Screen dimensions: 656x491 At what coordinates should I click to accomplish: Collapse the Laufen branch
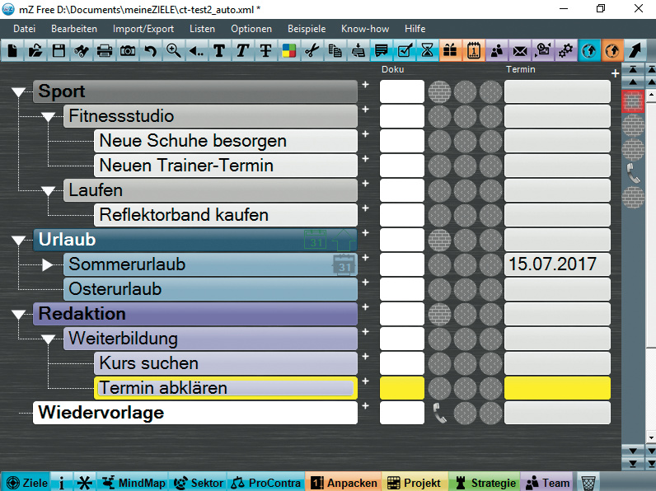click(49, 191)
